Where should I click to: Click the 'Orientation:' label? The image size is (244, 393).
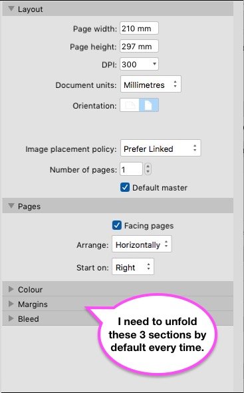click(94, 106)
